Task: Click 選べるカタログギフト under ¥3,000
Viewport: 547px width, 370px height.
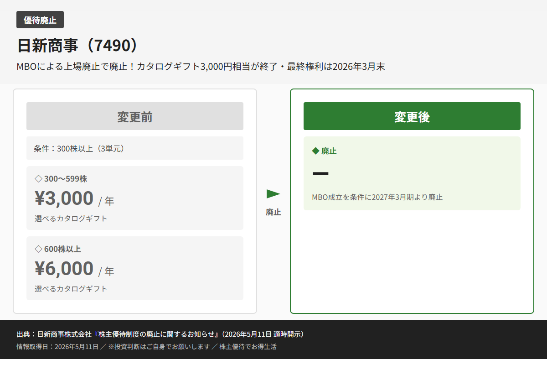Action: click(x=71, y=219)
